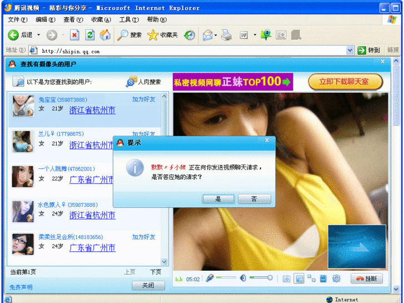Click user list scrollbar up arrow
404x303 pixels.
click(x=164, y=96)
